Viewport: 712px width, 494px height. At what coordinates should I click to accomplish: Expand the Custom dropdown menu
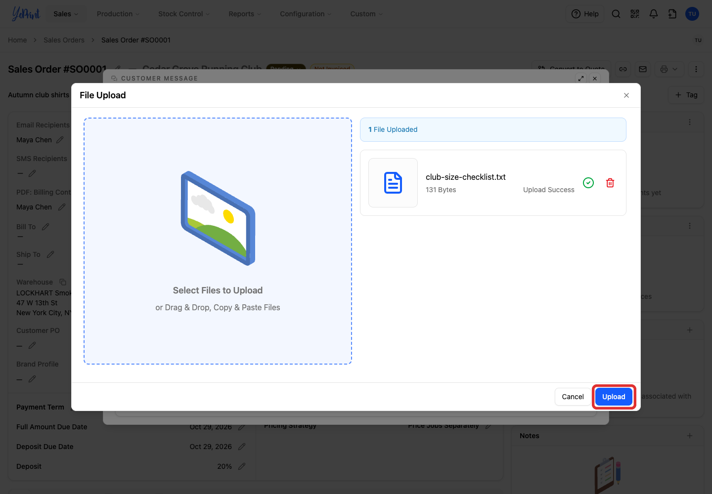click(x=366, y=14)
